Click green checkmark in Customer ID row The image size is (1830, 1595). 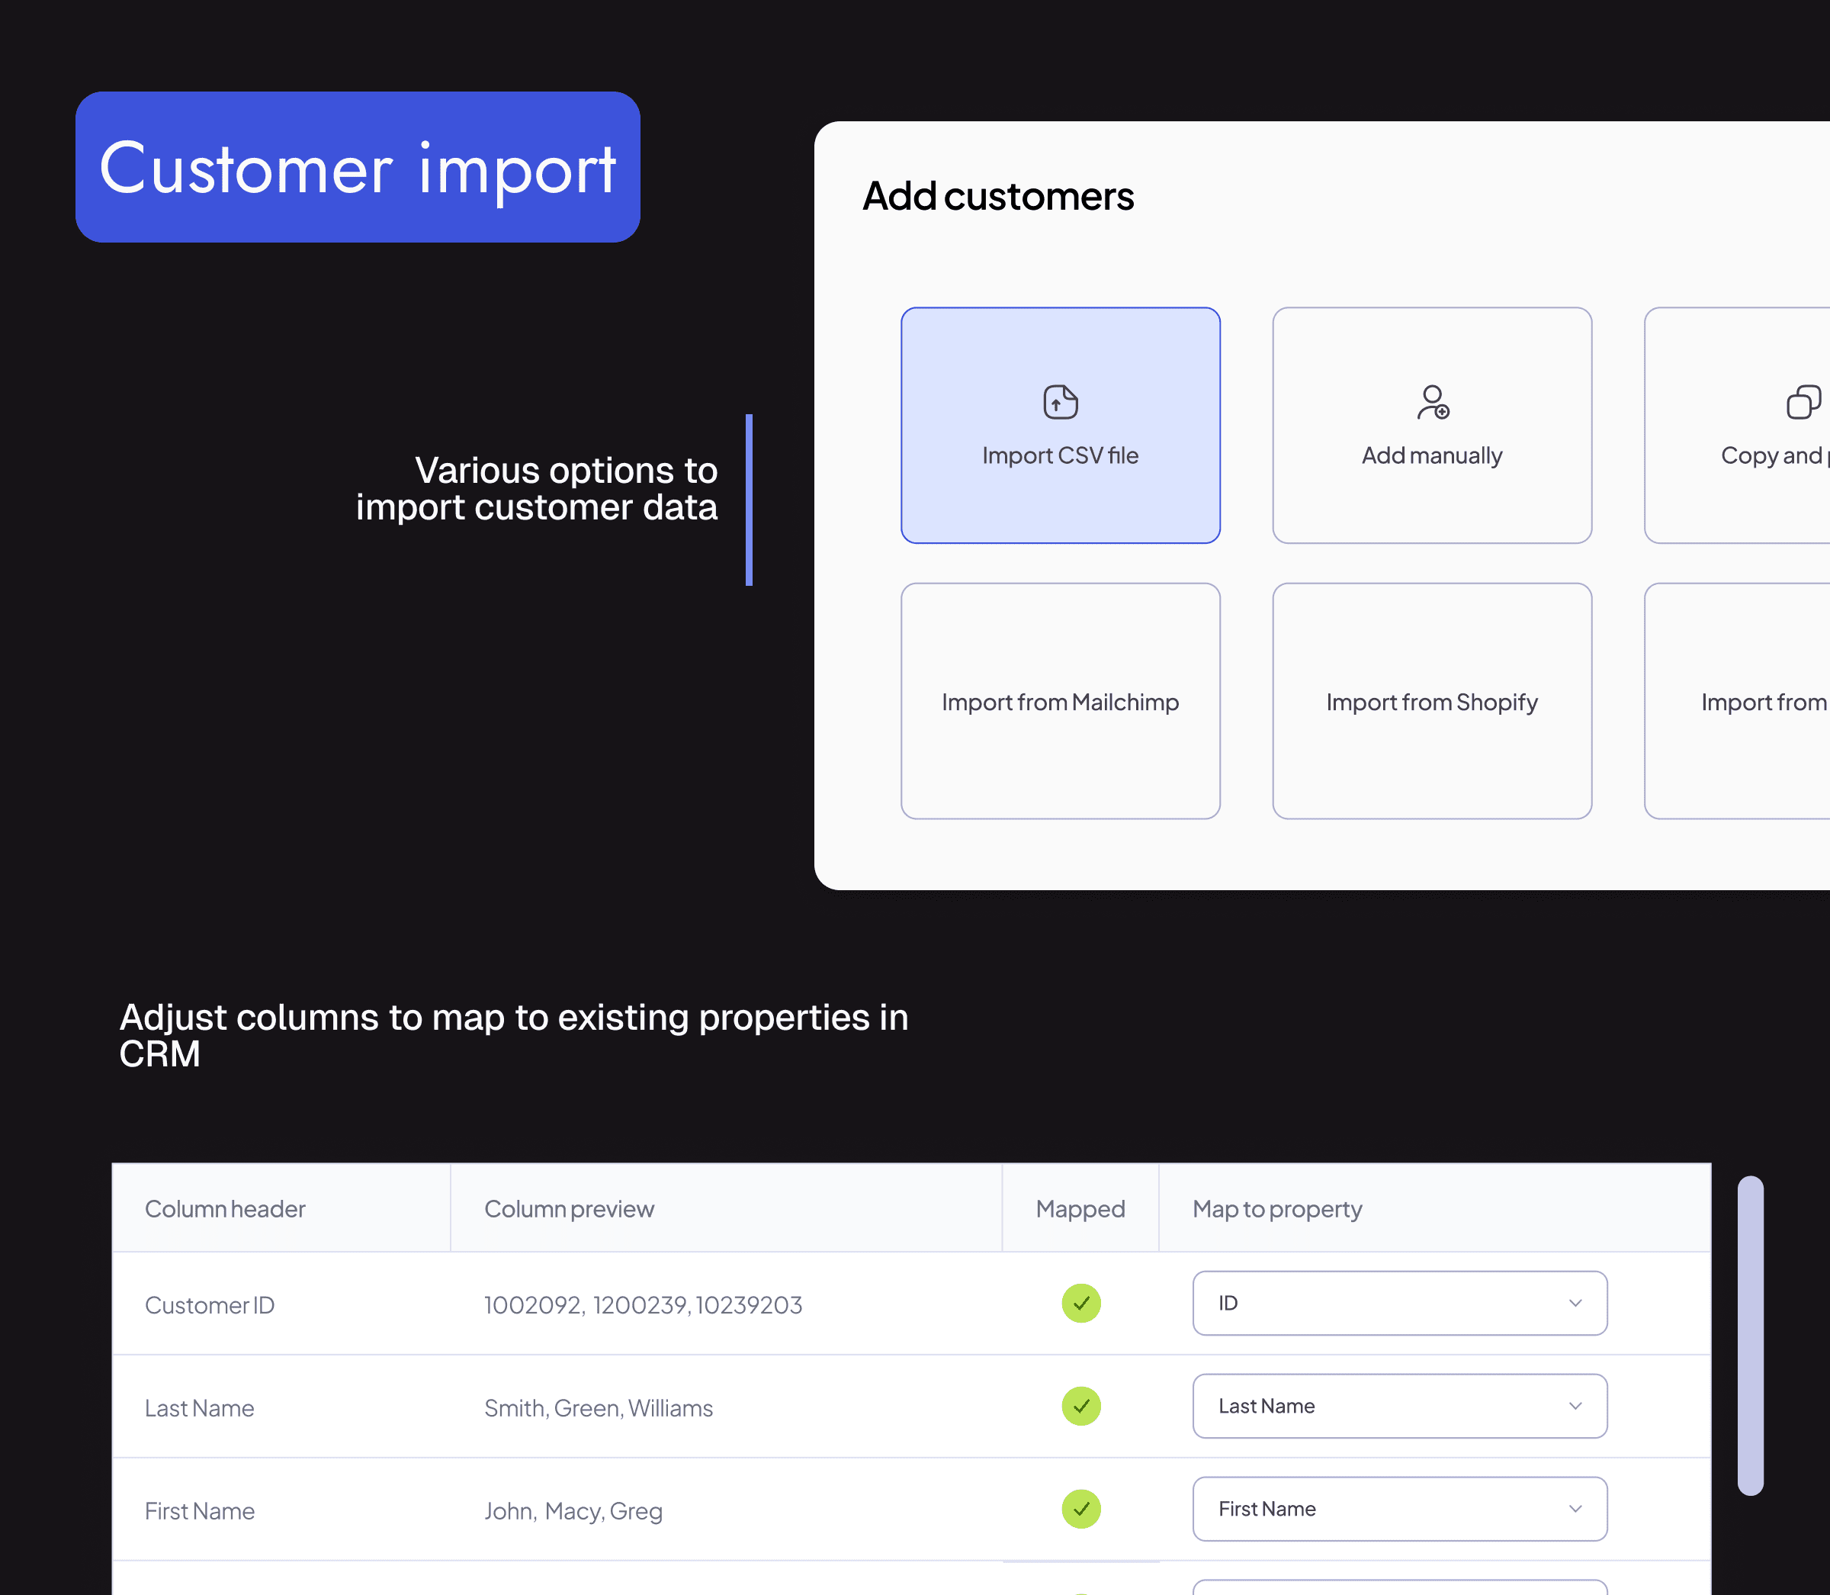(x=1081, y=1303)
